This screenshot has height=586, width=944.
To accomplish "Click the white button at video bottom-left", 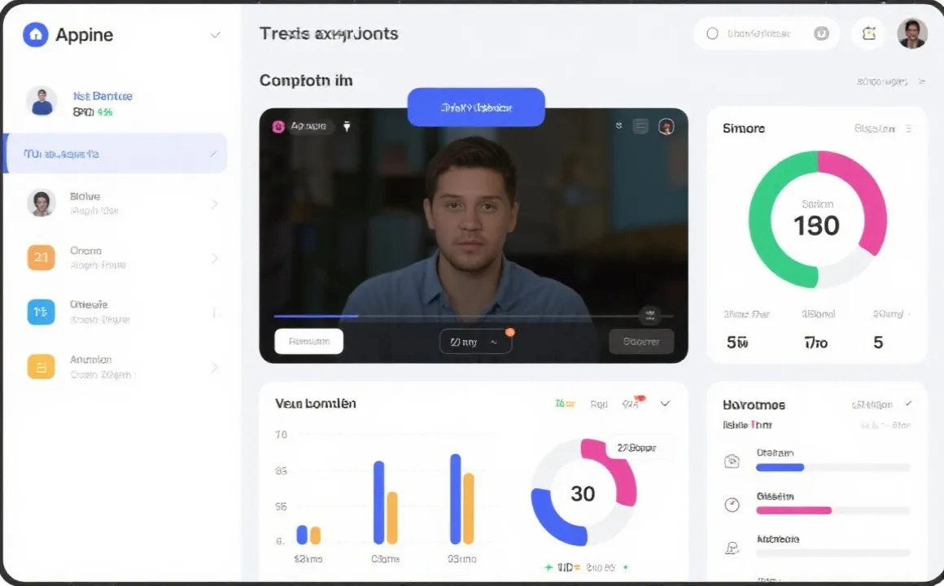I will [x=308, y=342].
